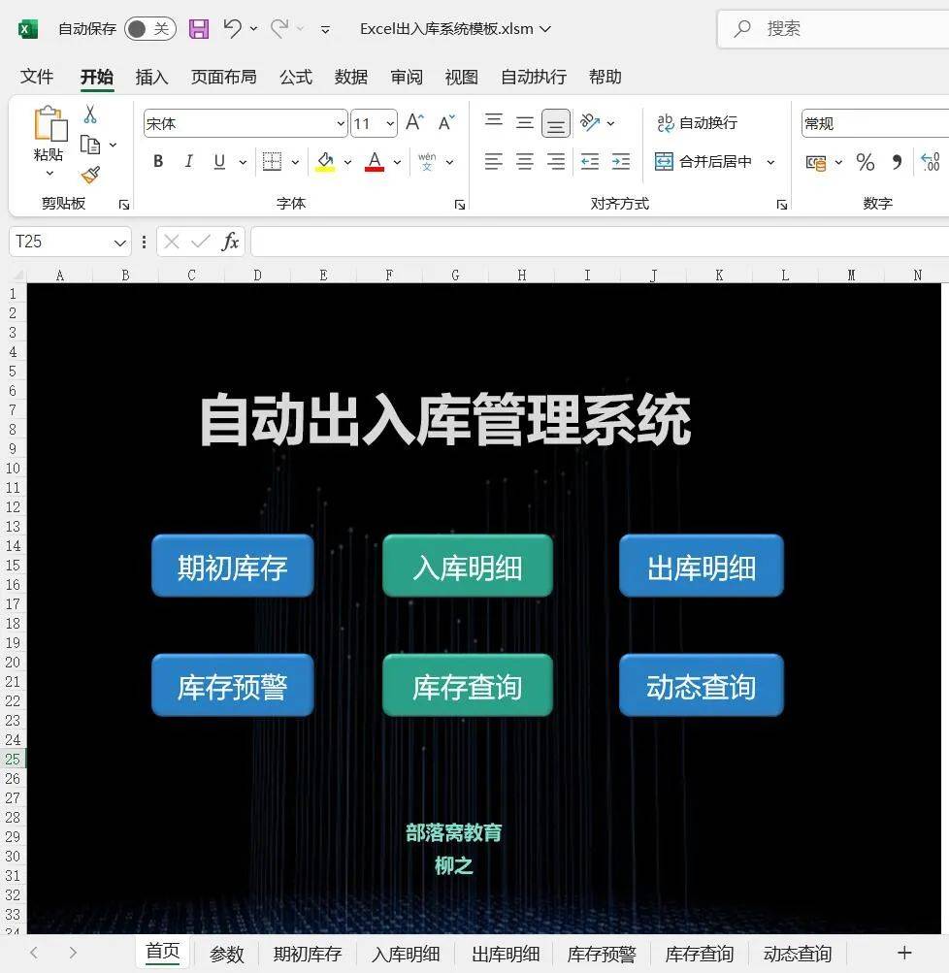Open the font name dropdown 宋体
949x973 pixels.
click(x=341, y=123)
